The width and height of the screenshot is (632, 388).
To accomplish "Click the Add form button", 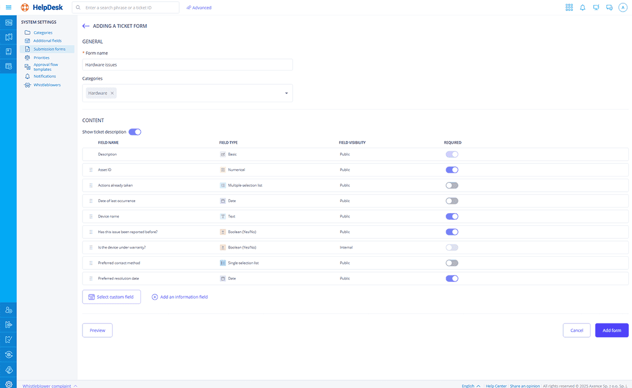I will point(612,330).
